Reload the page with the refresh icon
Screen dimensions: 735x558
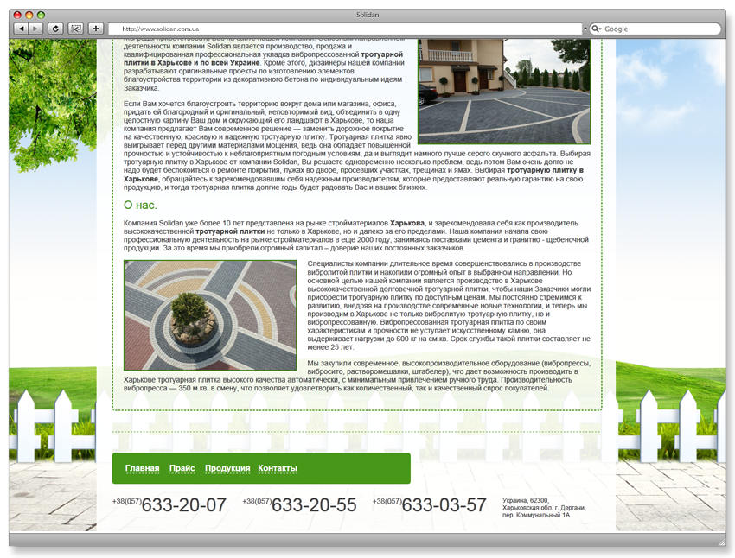[x=55, y=29]
